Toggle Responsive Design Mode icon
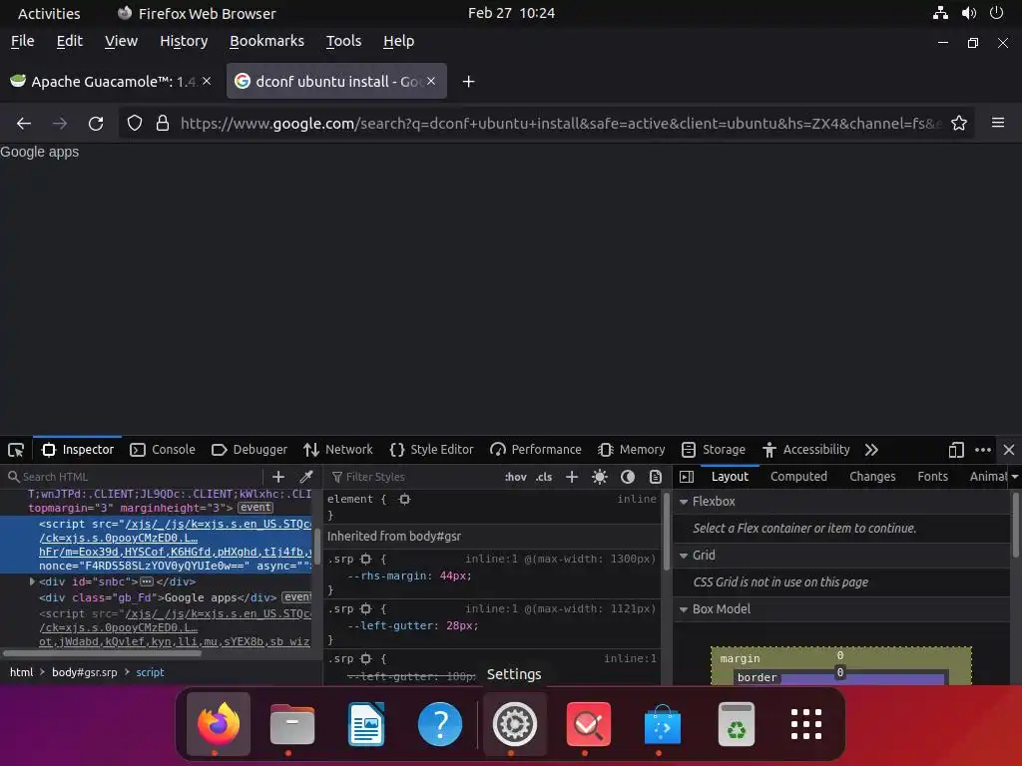Image resolution: width=1022 pixels, height=766 pixels. coord(956,450)
